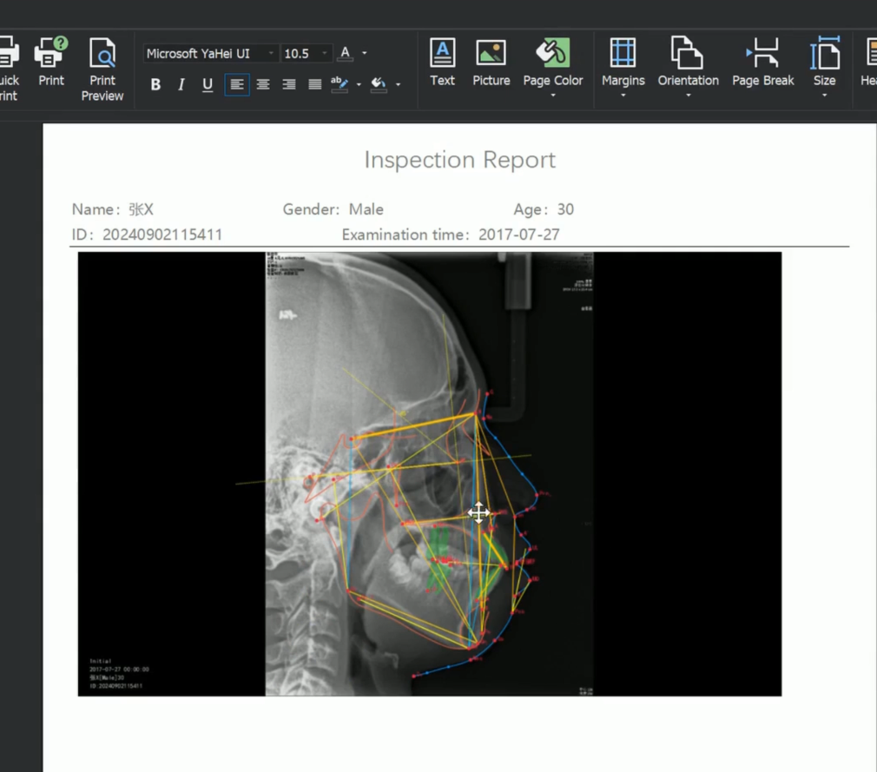Toggle bold formatting

tap(156, 84)
